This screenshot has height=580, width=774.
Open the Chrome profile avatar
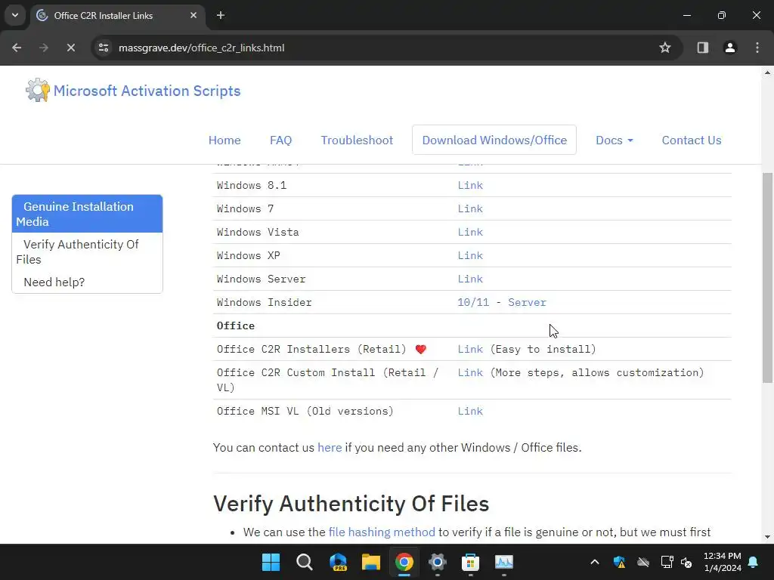pyautogui.click(x=730, y=48)
